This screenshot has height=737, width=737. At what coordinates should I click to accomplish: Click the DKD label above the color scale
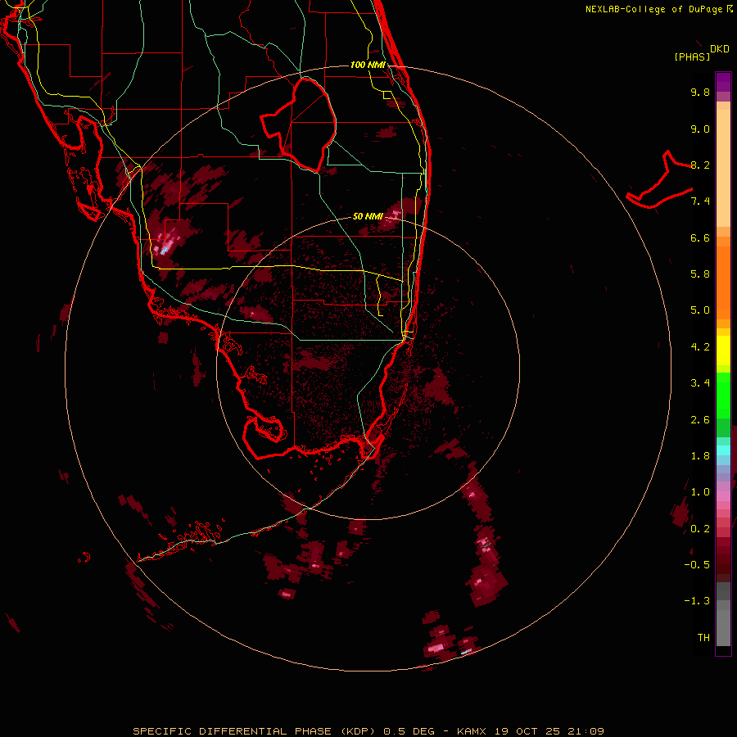pos(720,49)
